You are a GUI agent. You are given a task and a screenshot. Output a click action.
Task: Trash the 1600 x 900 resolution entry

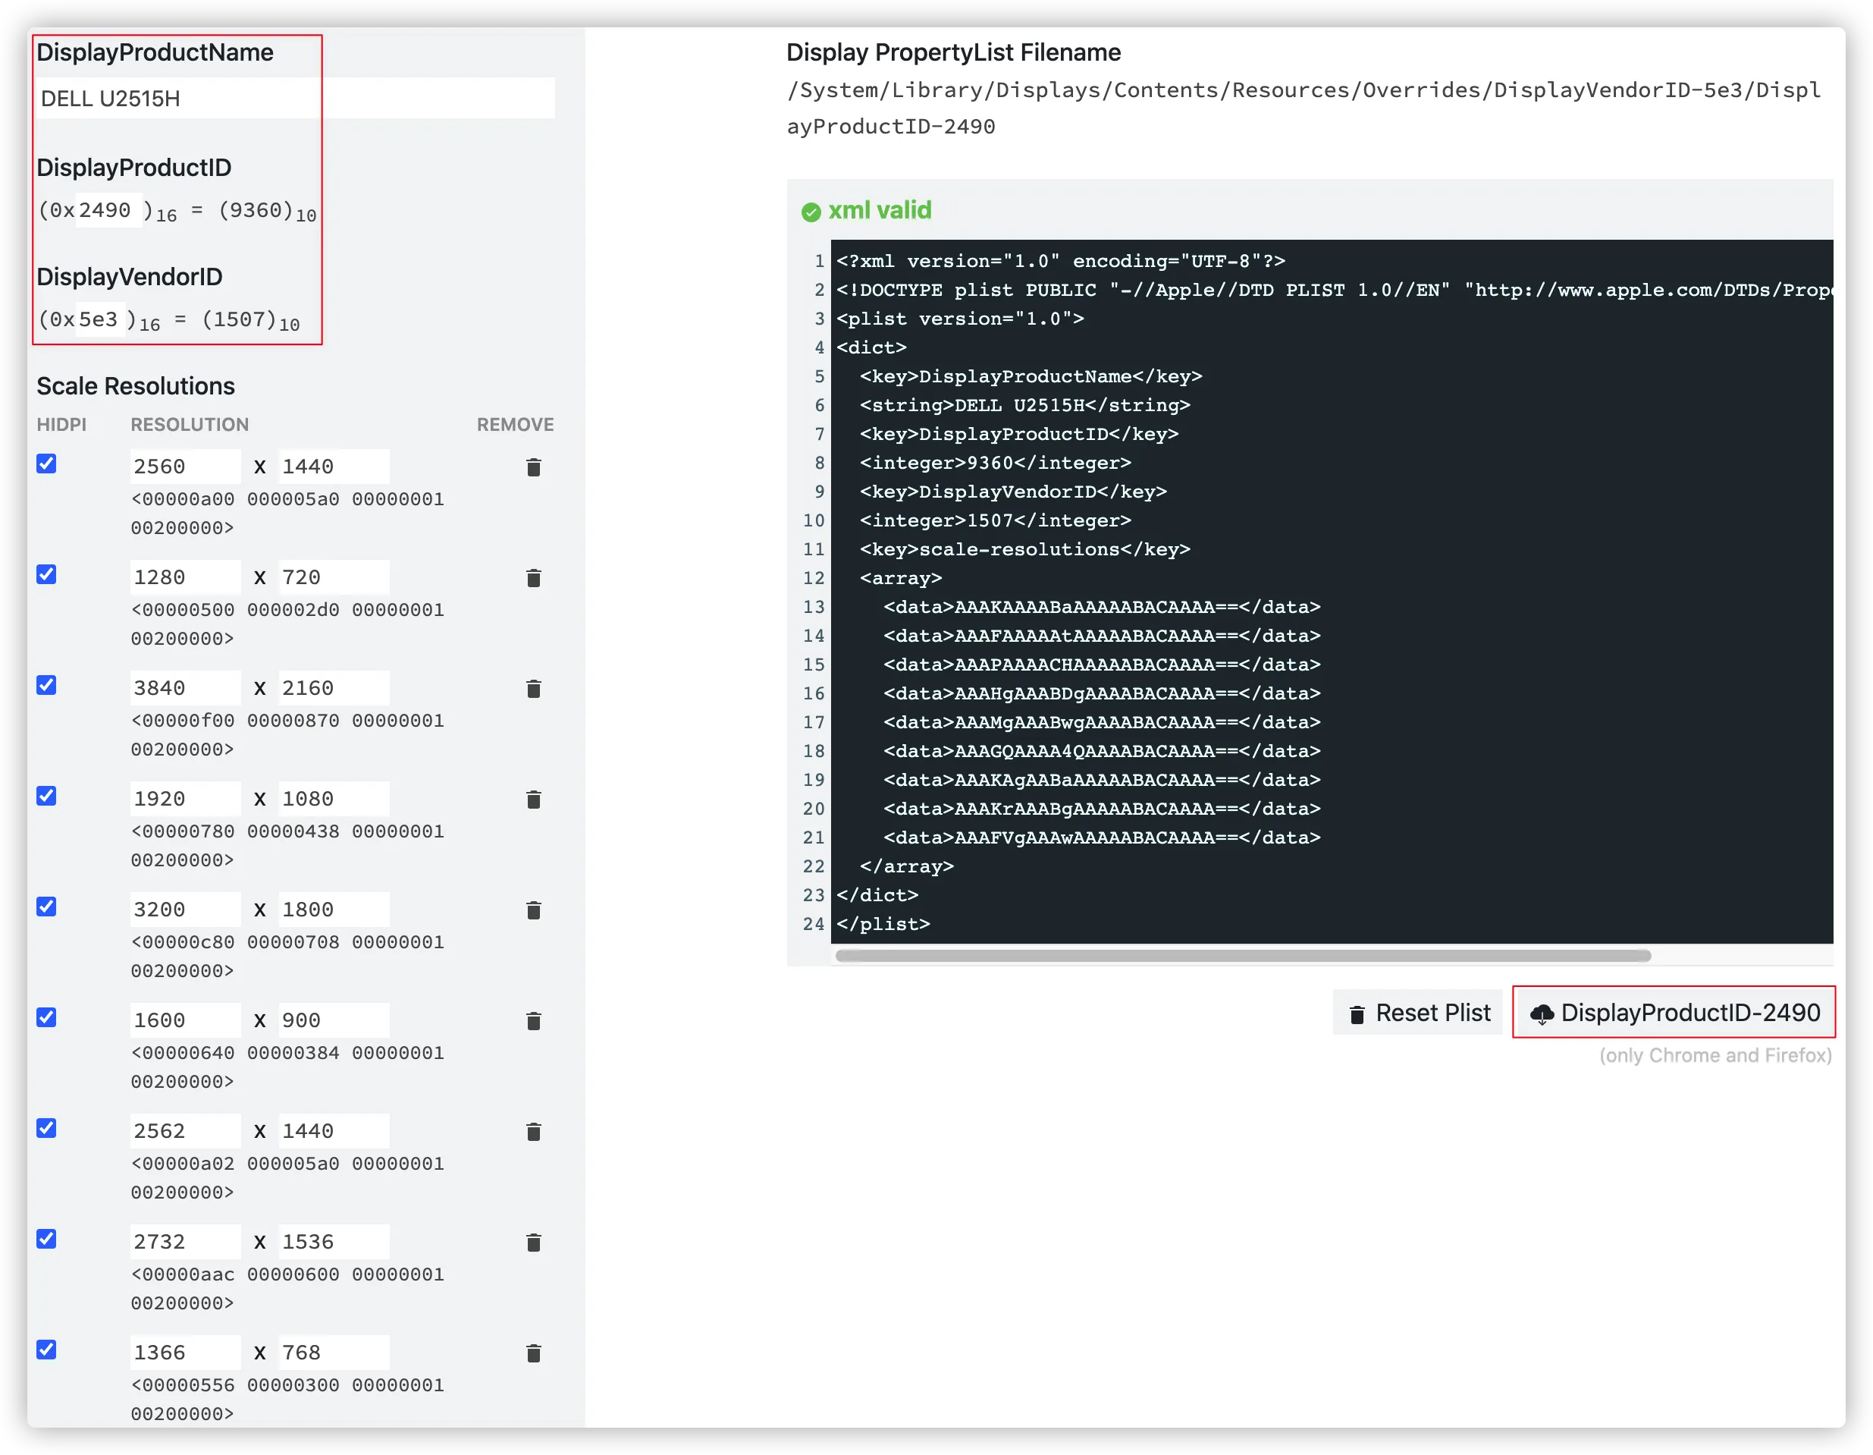533,1020
